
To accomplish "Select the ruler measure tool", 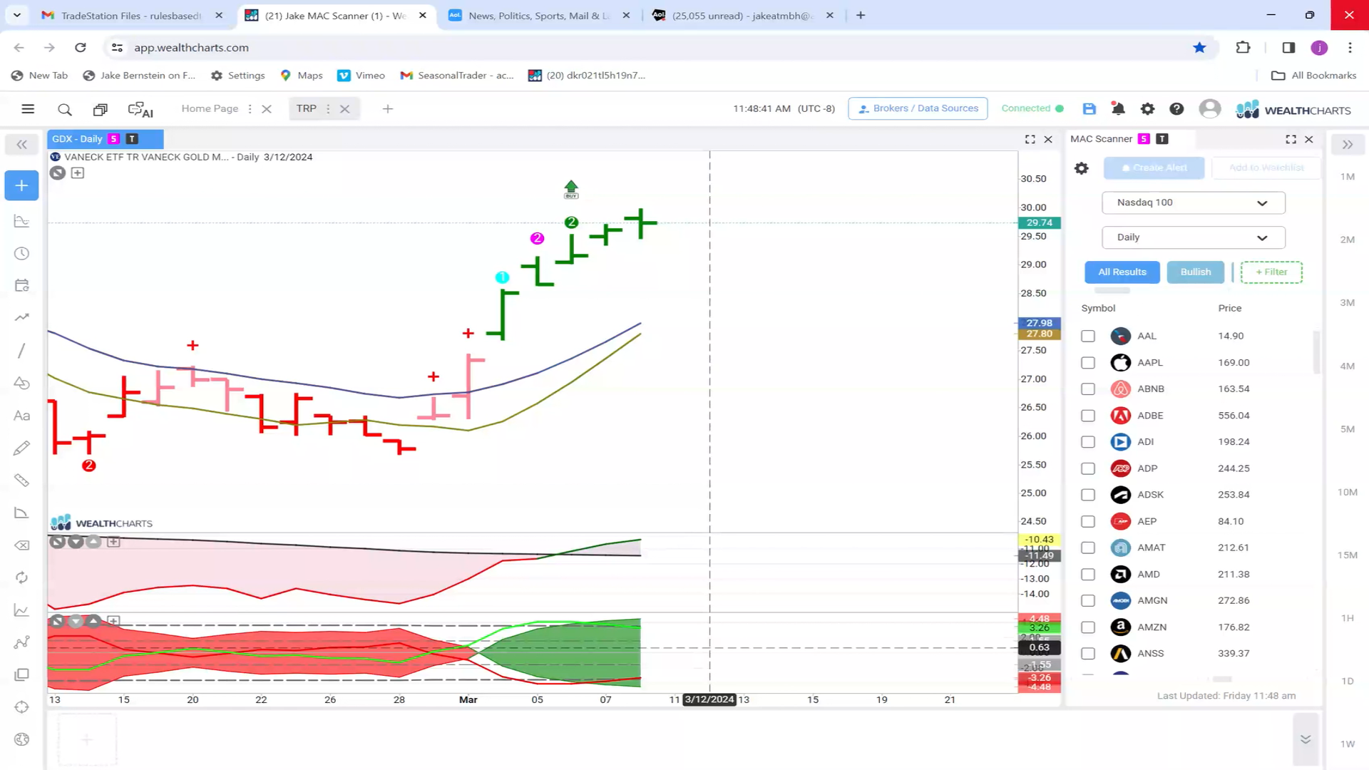I will click(x=21, y=480).
